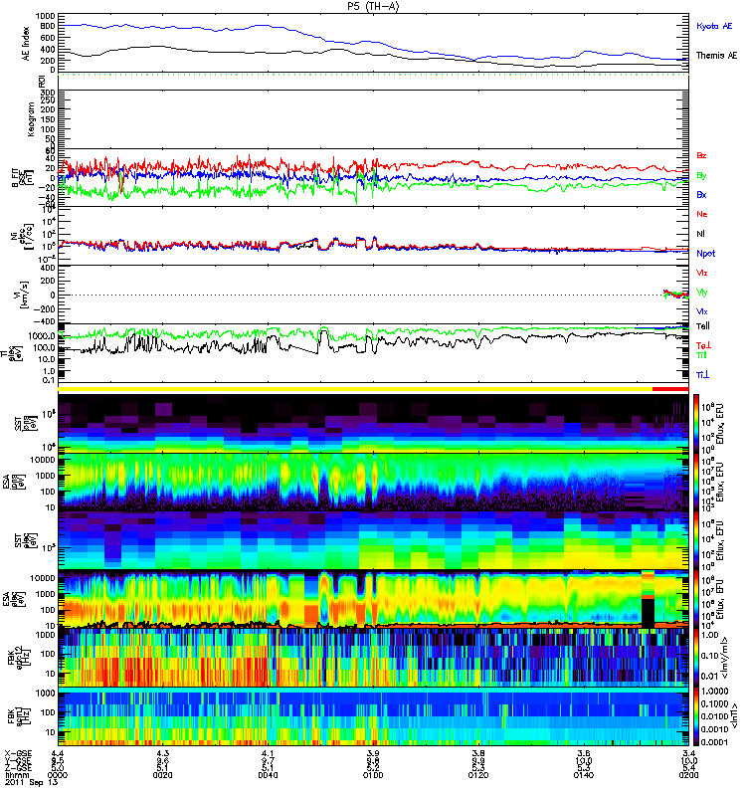Image resolution: width=746 pixels, height=796 pixels.
Task: Click the Keogram axis label
Action: 31,118
